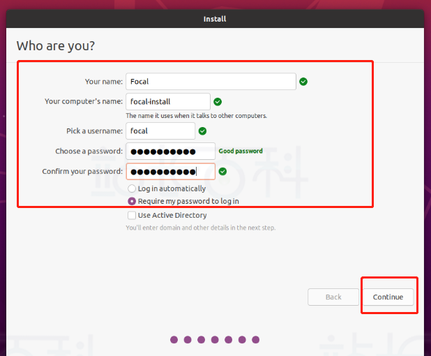Focus the Your name field containing Focal
This screenshot has height=356, width=431.
pos(211,82)
